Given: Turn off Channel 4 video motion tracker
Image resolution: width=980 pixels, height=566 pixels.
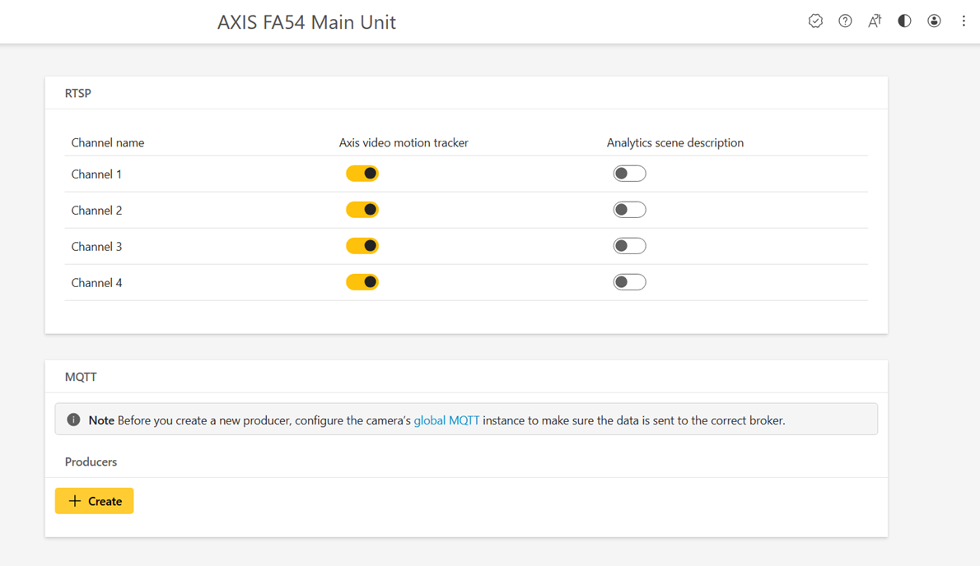Looking at the screenshot, I should click(362, 282).
